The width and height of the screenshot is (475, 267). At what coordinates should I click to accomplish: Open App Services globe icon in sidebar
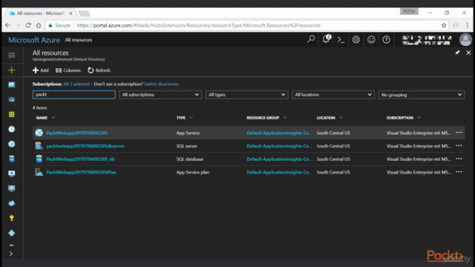[12, 144]
